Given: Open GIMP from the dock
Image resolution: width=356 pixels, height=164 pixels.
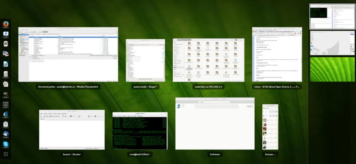Looking at the screenshot, I should tap(5, 94).
